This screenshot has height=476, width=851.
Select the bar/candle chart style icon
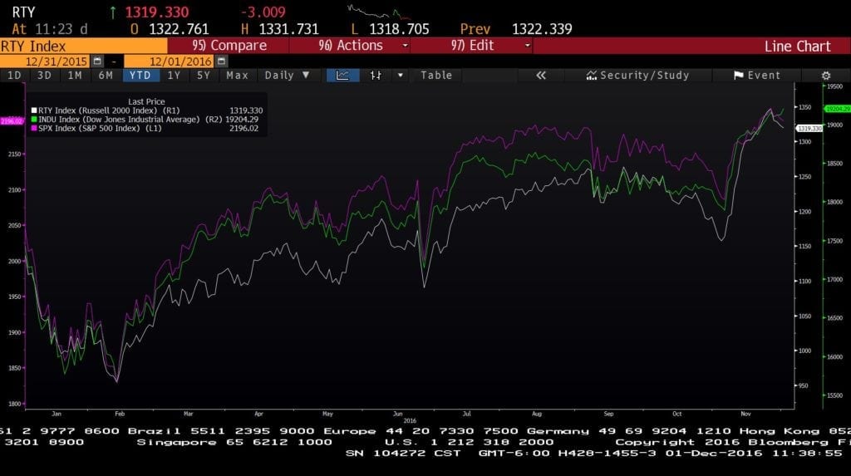[x=376, y=76]
